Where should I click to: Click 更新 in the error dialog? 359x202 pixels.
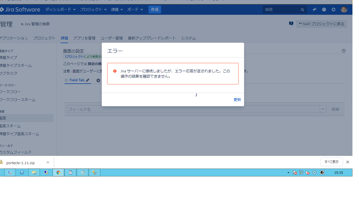coord(237,100)
